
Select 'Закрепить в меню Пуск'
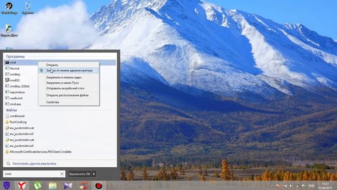point(69,83)
